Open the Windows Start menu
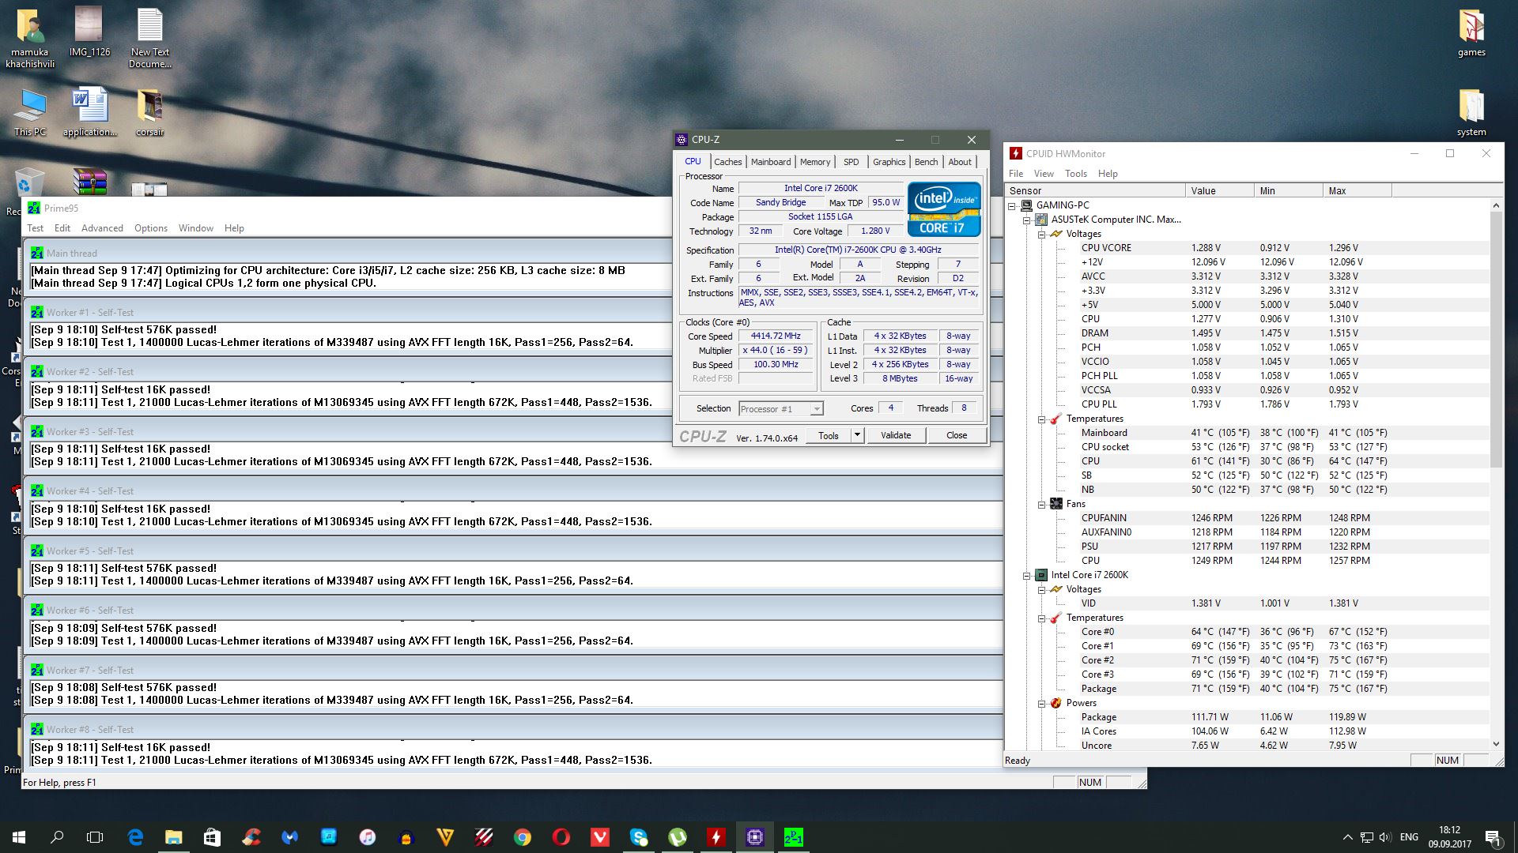 pyautogui.click(x=19, y=837)
